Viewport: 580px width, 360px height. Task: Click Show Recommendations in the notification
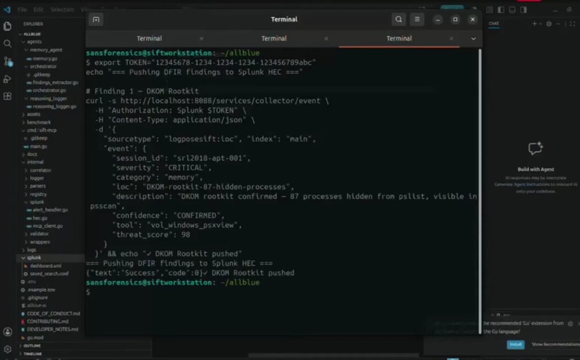[556, 344]
